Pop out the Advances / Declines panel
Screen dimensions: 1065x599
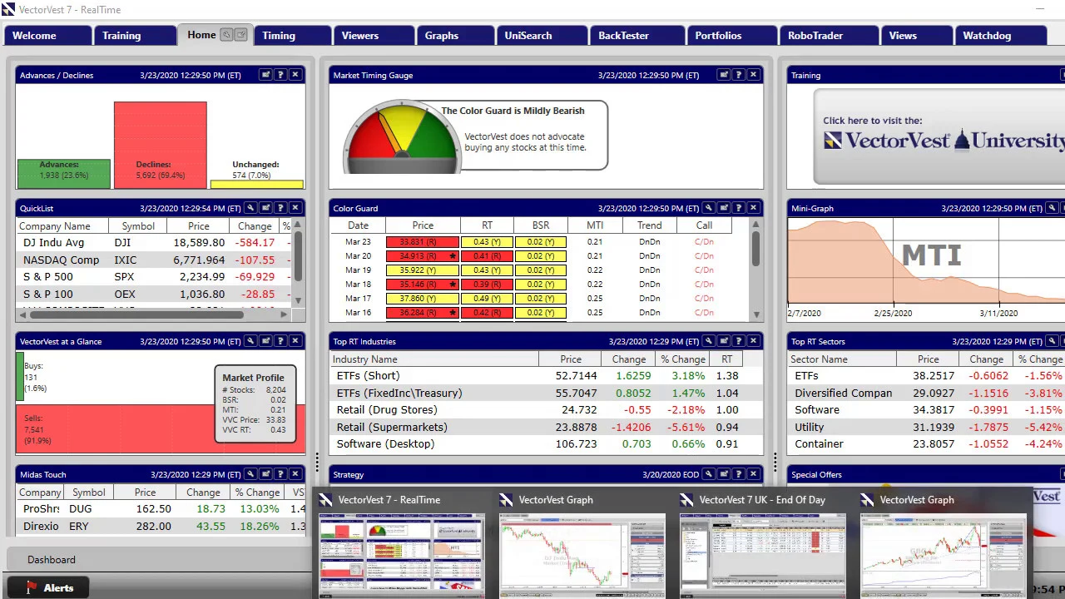[265, 75]
